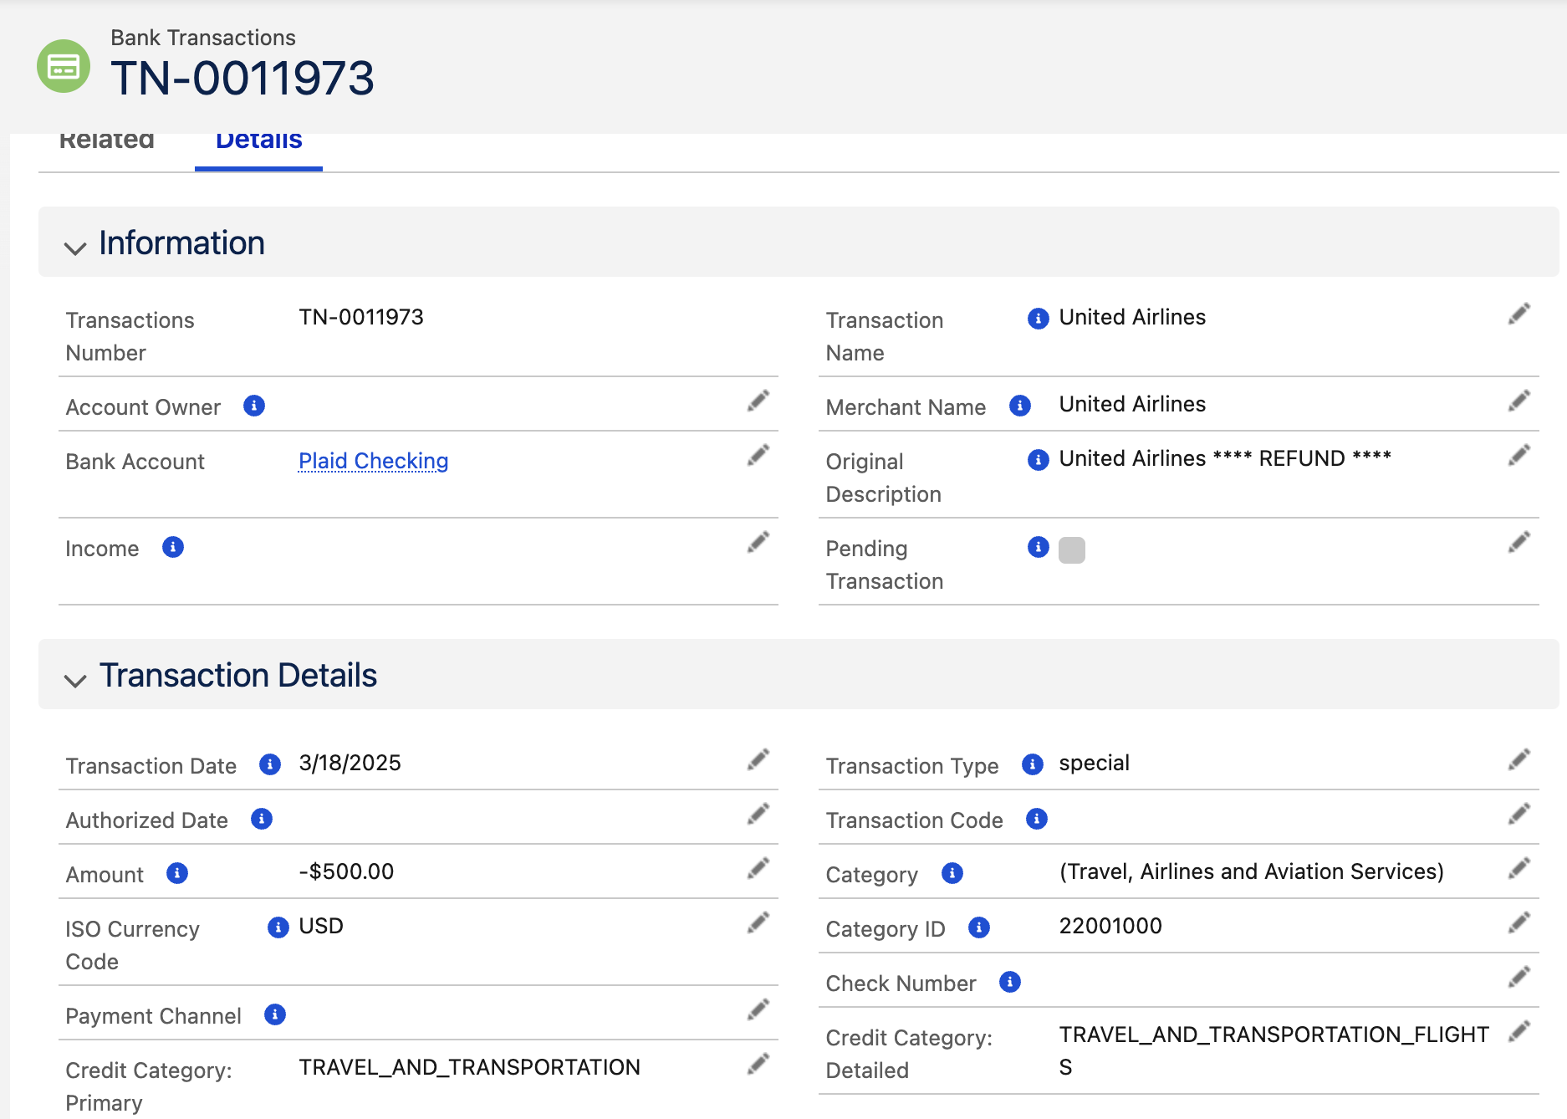Edit the Transaction Type field

click(x=1519, y=759)
